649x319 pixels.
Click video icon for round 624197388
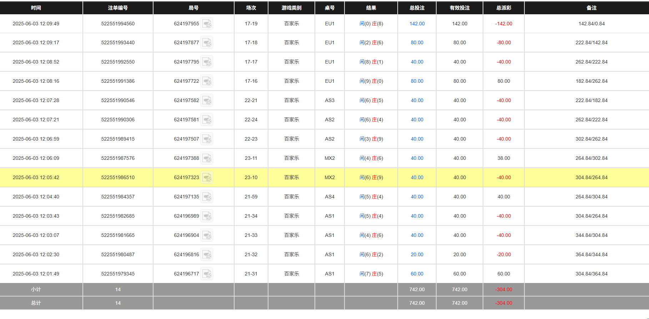[x=207, y=158]
